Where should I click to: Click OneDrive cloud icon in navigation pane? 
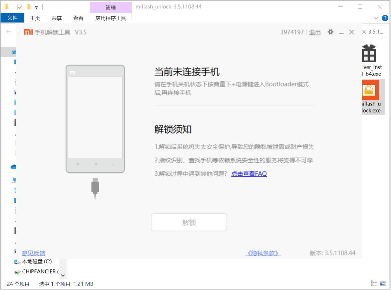pos(13,167)
